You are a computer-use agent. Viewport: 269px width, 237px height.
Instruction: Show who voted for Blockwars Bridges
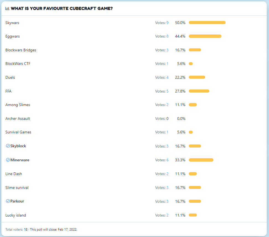coord(162,50)
